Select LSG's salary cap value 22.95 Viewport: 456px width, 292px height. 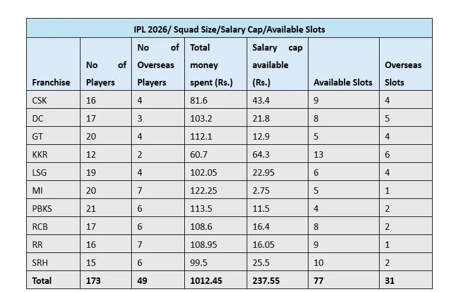click(263, 173)
